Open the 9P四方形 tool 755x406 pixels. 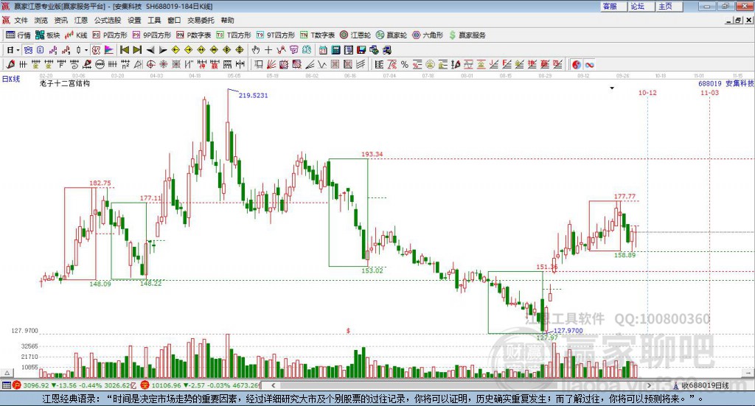point(151,35)
